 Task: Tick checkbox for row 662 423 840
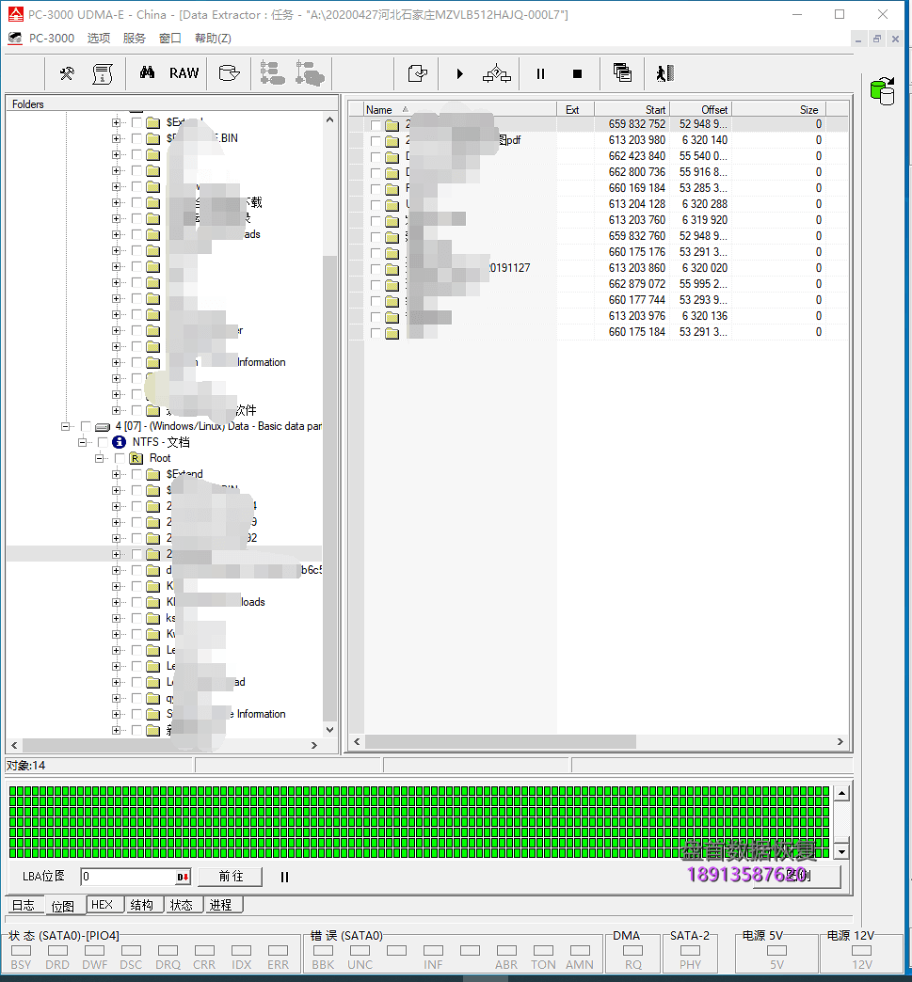pyautogui.click(x=376, y=156)
